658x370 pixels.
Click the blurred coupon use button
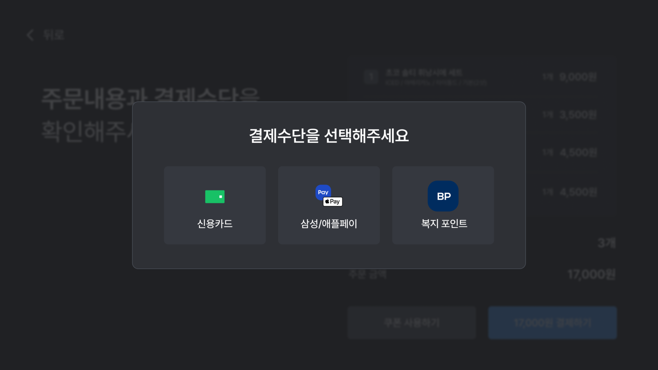(412, 323)
